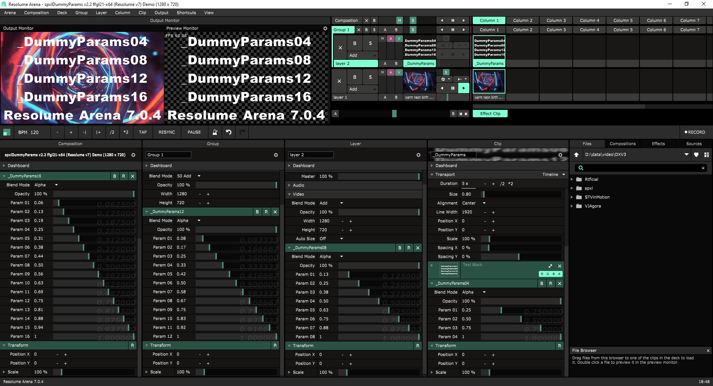Click the TAP tempo button
The height and width of the screenshot is (386, 713).
click(143, 132)
